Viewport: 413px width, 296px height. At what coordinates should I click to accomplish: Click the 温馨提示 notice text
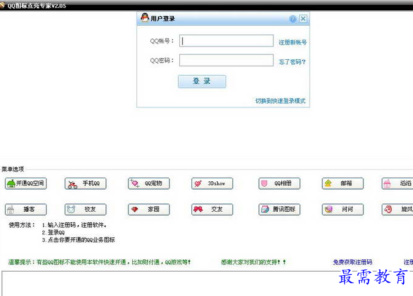[99, 262]
